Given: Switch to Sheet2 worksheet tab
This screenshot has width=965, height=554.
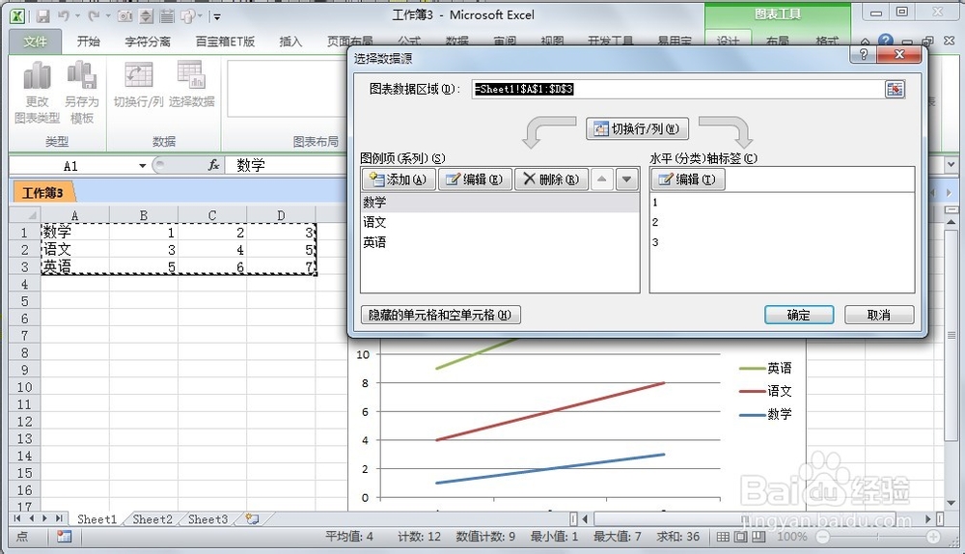Looking at the screenshot, I should click(x=152, y=519).
